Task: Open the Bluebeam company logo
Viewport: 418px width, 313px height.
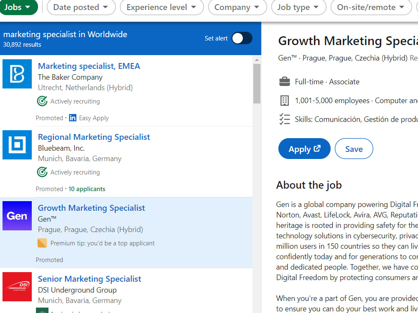Action: pos(17,145)
